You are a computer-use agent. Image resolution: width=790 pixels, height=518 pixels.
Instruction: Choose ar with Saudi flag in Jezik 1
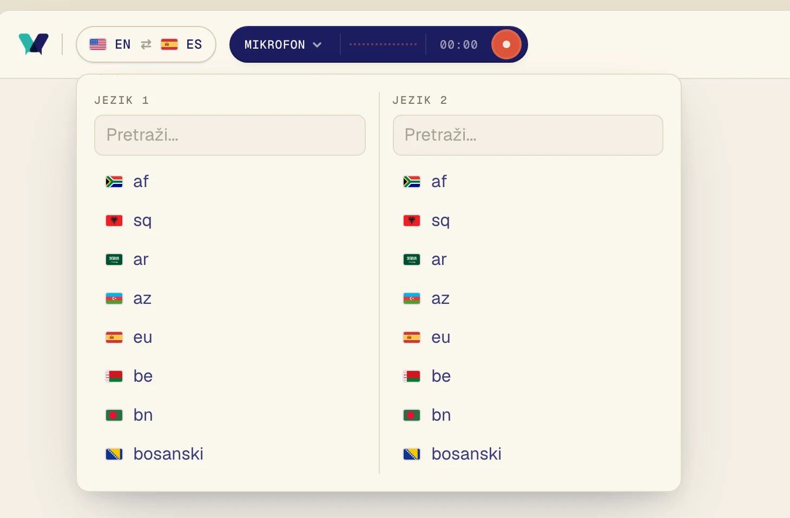230,260
